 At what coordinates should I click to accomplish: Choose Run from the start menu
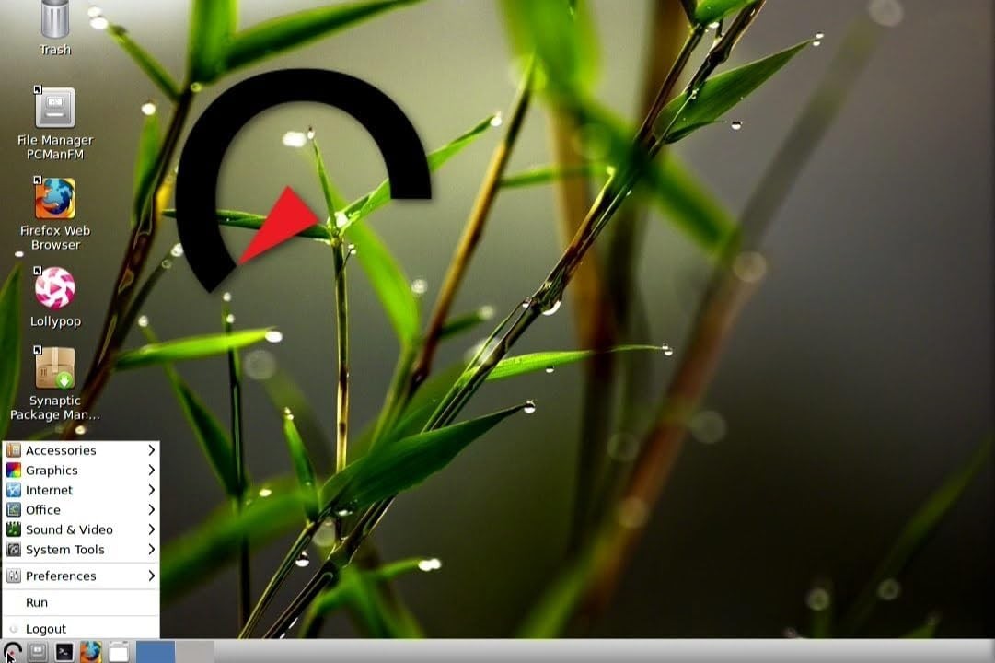pyautogui.click(x=81, y=602)
